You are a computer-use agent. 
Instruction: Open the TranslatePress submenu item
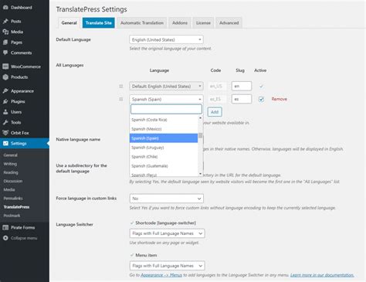tap(16, 207)
